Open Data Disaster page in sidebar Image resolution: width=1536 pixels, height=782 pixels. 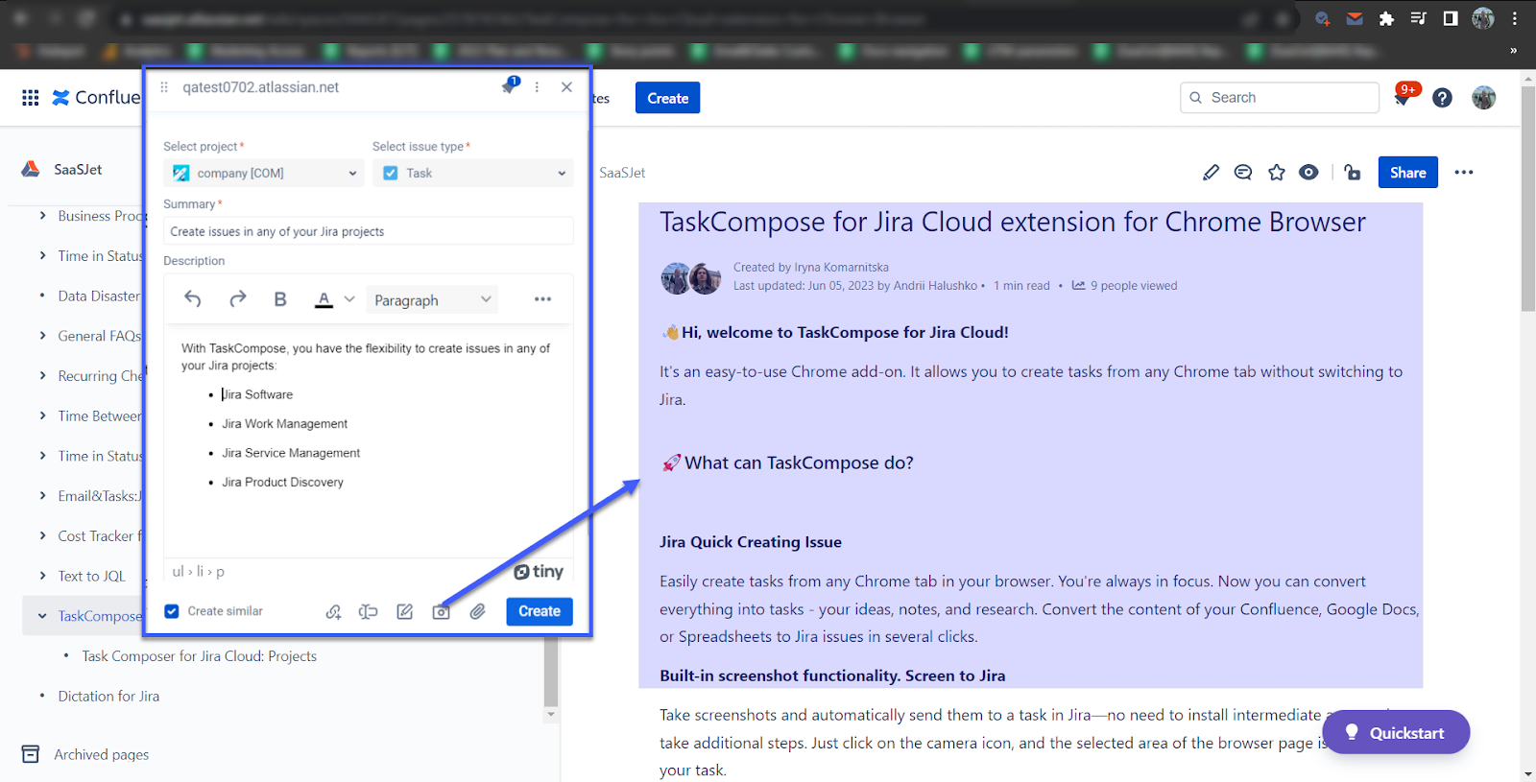tap(99, 296)
